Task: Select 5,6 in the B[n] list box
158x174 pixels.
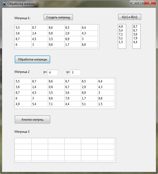Action: click(137, 34)
